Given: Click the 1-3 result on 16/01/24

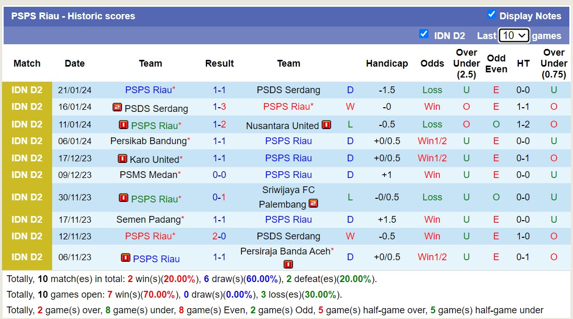Looking at the screenshot, I should click(219, 107).
